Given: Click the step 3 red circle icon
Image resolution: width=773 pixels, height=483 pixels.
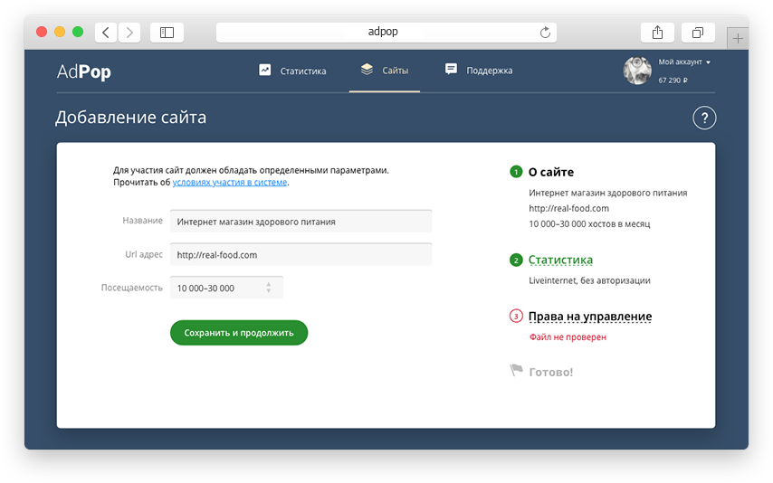Looking at the screenshot, I should 516,316.
